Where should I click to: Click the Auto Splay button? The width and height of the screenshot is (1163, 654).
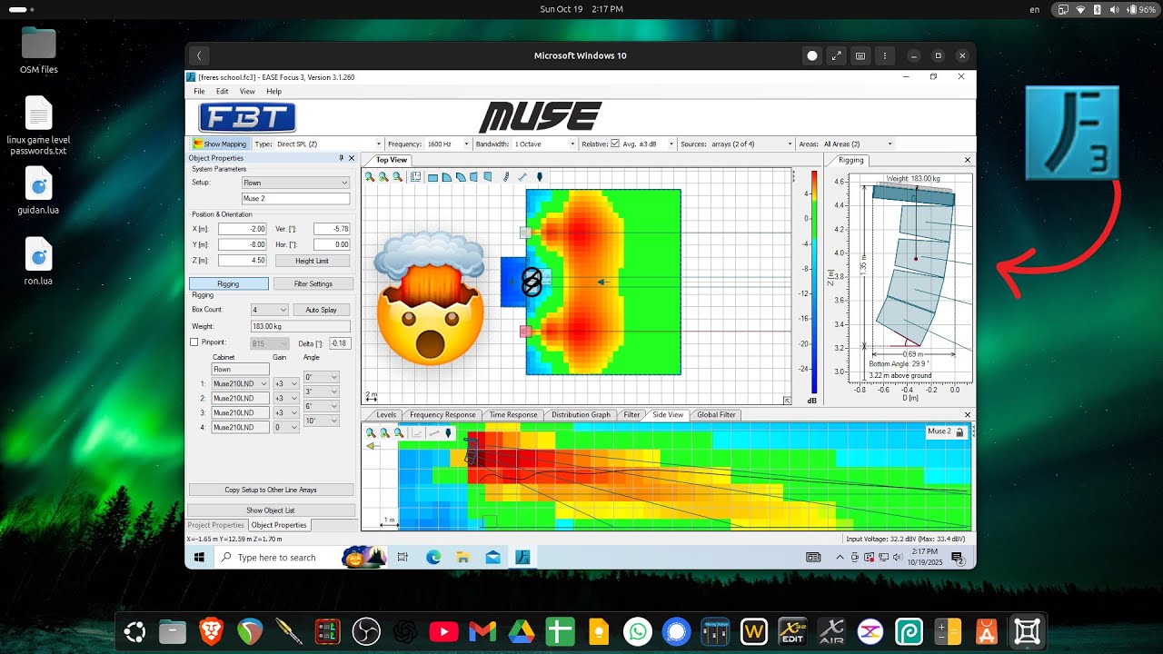coord(321,310)
